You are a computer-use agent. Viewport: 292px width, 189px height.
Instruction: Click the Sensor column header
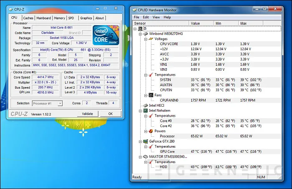pos(161,23)
